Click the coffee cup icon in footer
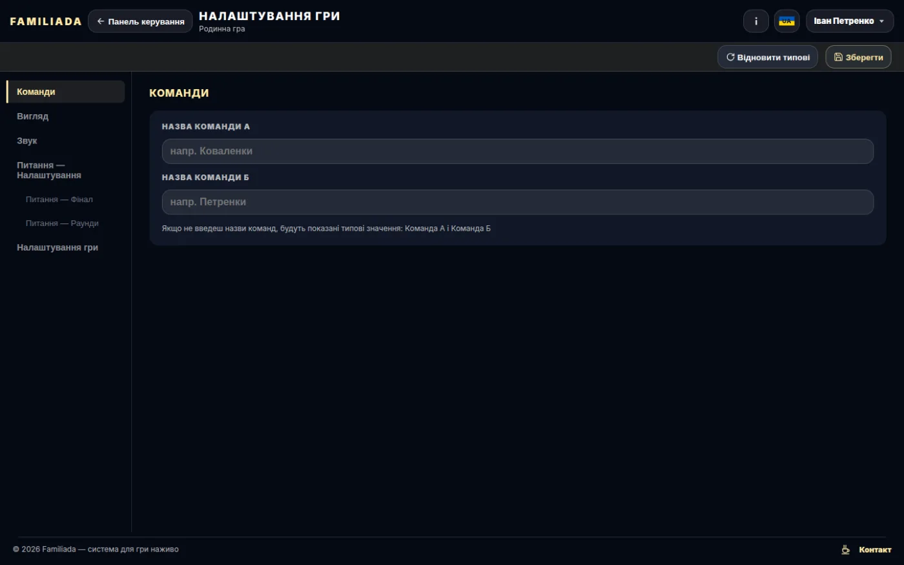Screen dimensions: 904x565 (x=845, y=550)
